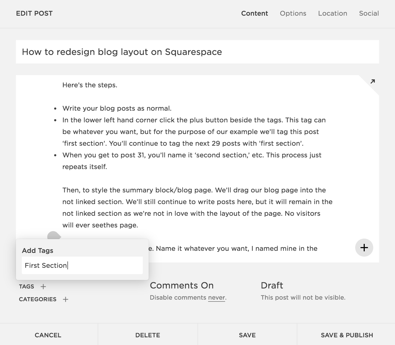Cancel editing the post
395x345 pixels.
pos(48,335)
